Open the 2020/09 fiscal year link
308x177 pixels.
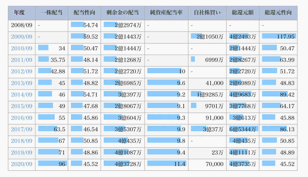point(22,164)
